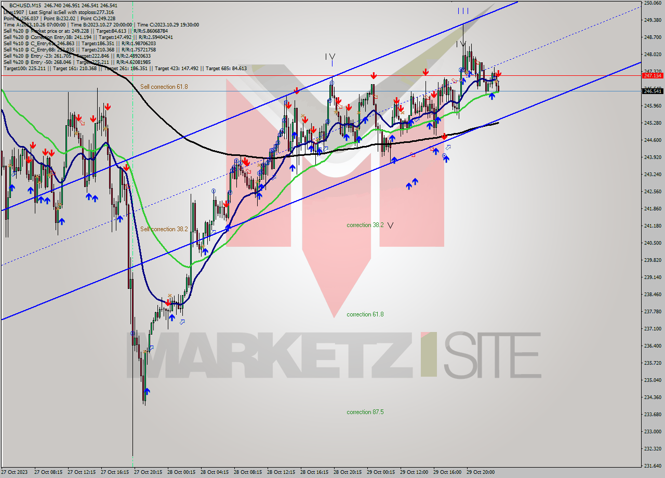The height and width of the screenshot is (478, 665).
Task: Click the 250.060 price axis label
Action: click(653, 3)
